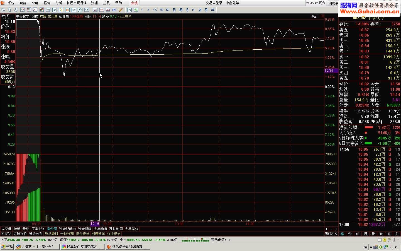Click the 上证 index status entry
This screenshot has width=401, height=251.
tap(29, 240)
